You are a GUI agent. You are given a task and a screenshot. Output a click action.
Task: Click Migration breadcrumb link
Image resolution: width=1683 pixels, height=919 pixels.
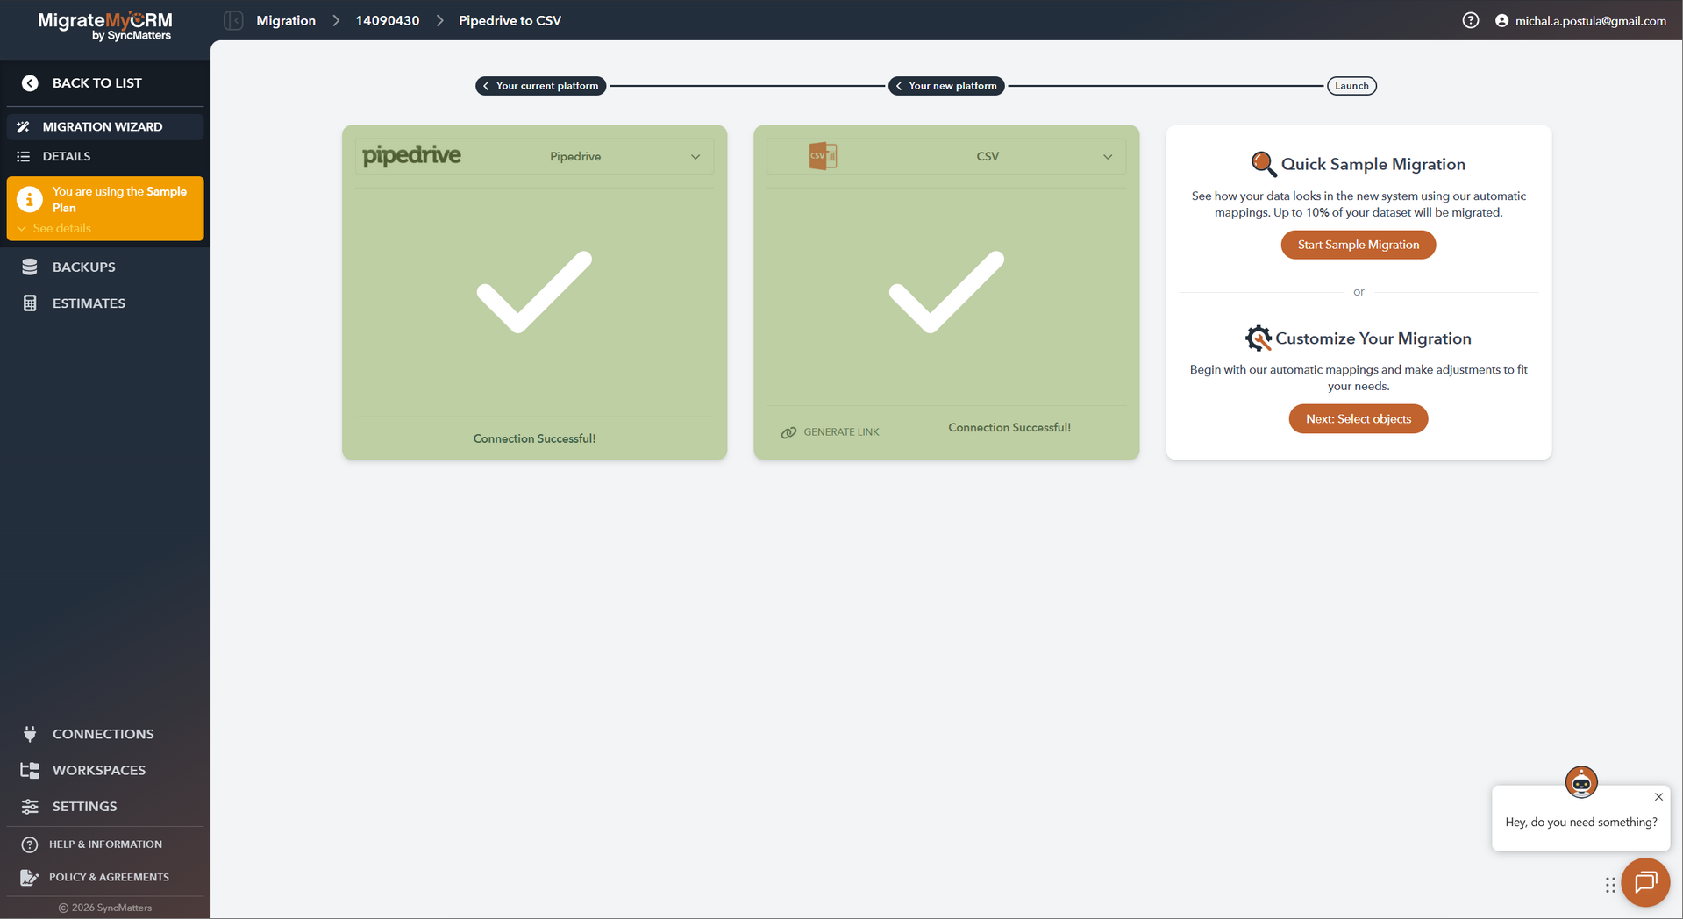coord(286,20)
